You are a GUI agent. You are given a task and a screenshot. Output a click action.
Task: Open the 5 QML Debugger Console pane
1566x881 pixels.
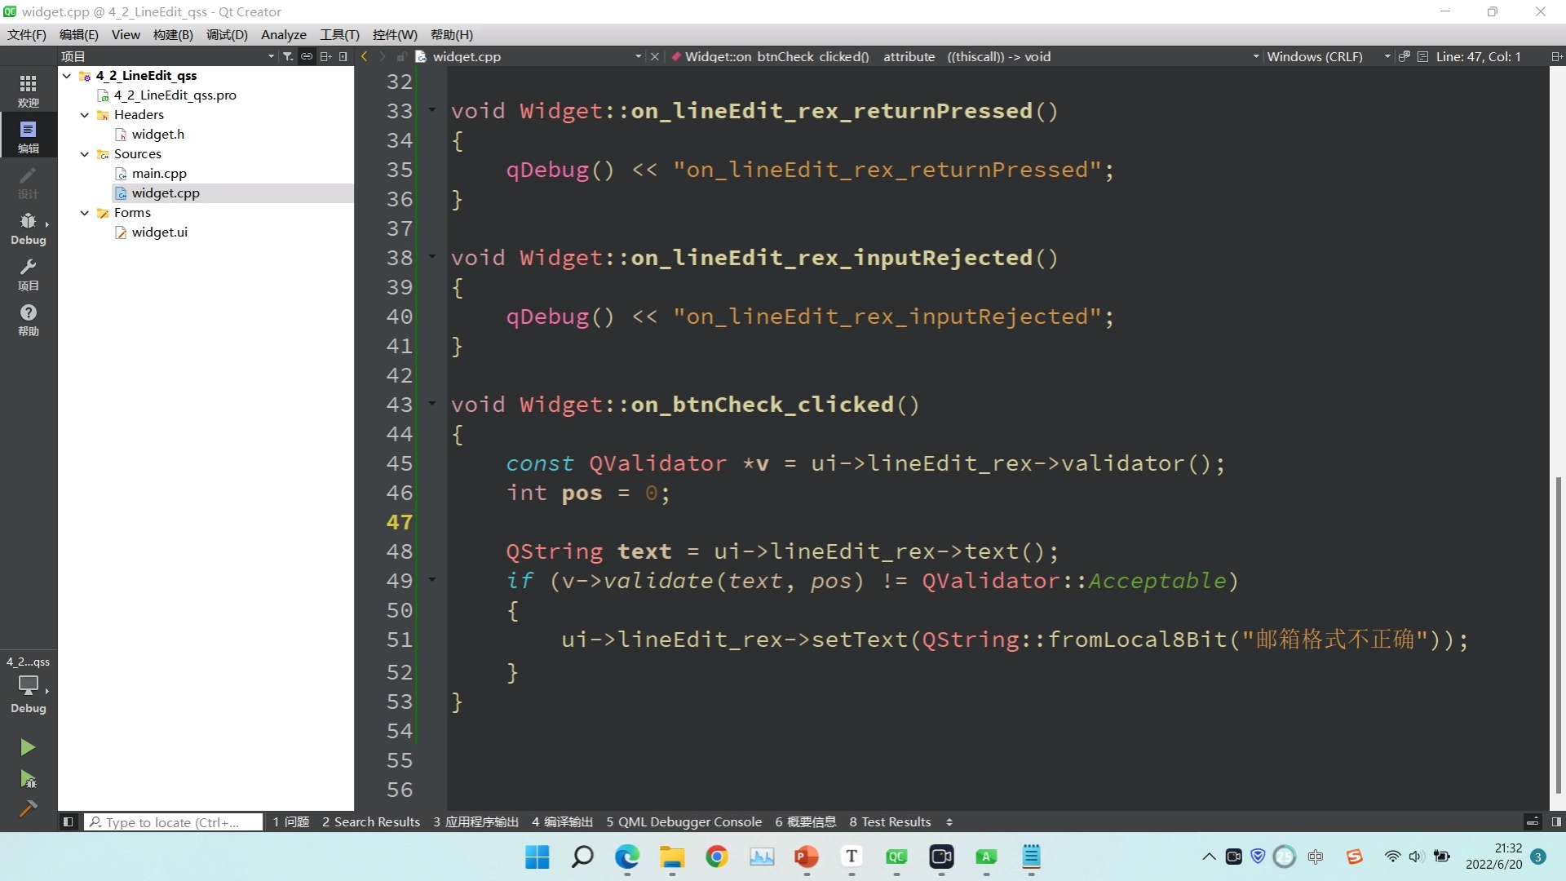tap(684, 821)
